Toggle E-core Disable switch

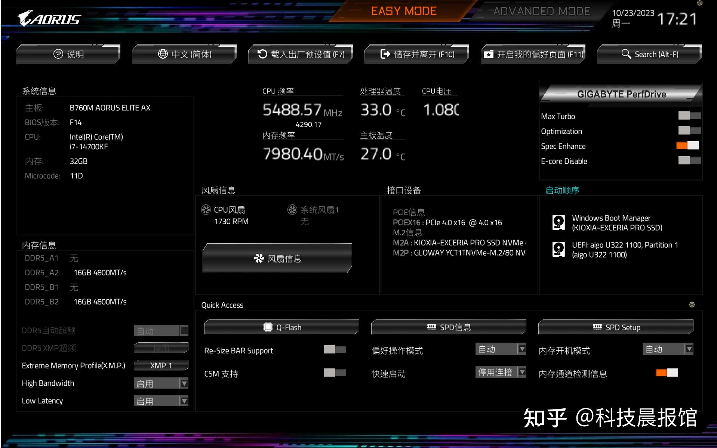coord(689,161)
